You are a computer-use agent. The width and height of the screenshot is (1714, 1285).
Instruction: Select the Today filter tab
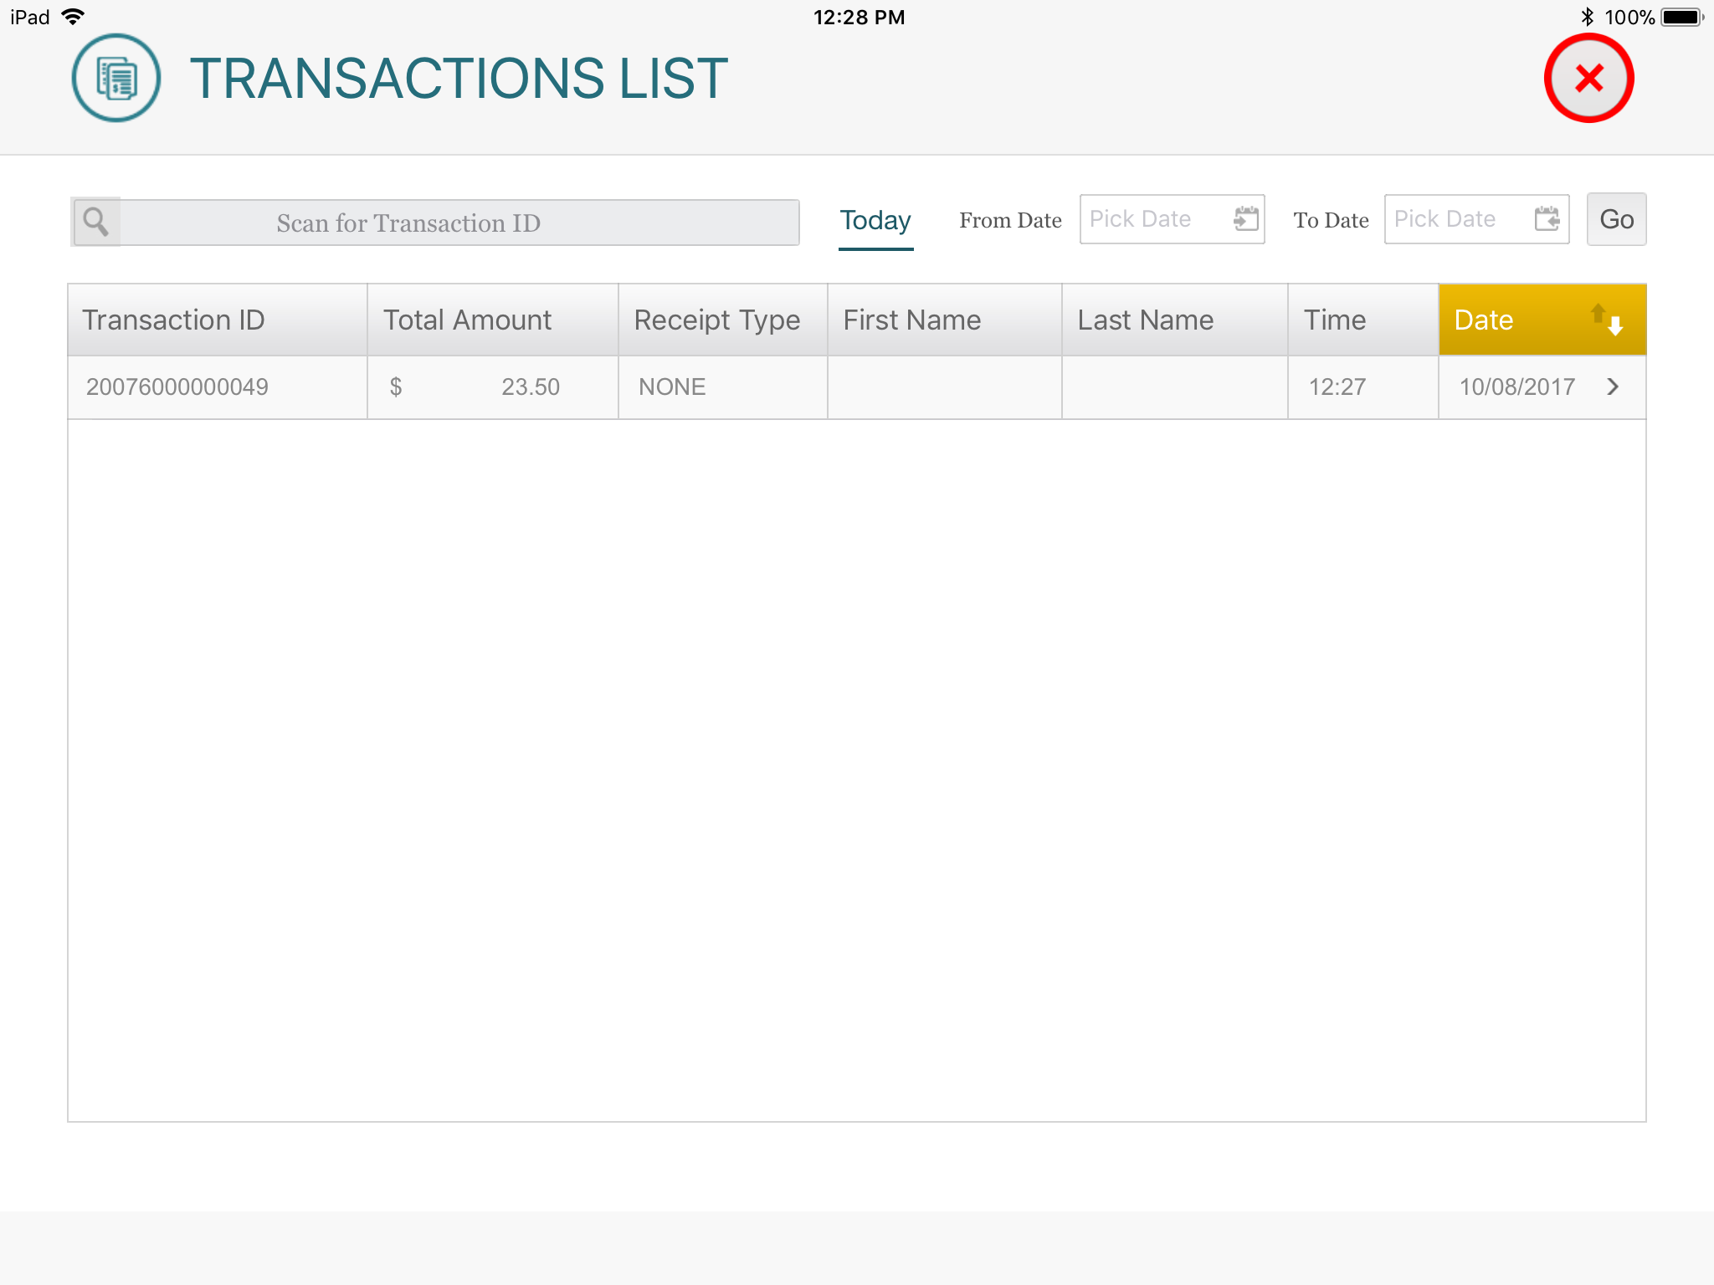[x=875, y=220]
